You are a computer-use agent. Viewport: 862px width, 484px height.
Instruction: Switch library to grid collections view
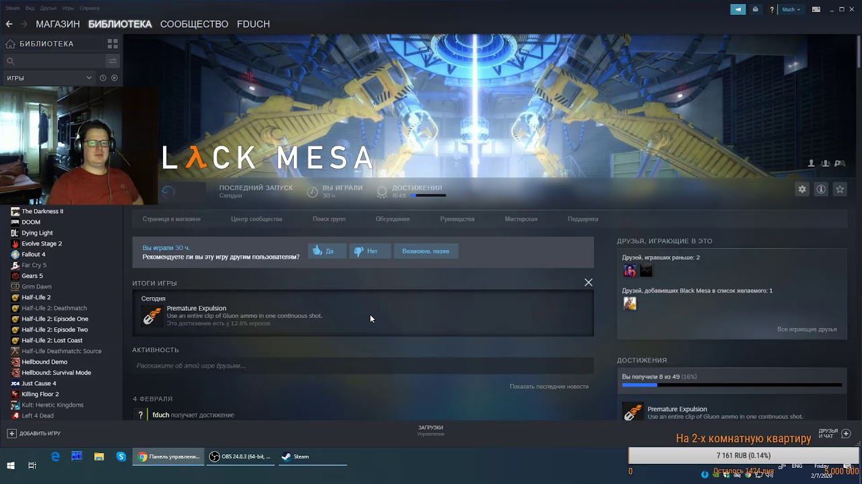(112, 44)
